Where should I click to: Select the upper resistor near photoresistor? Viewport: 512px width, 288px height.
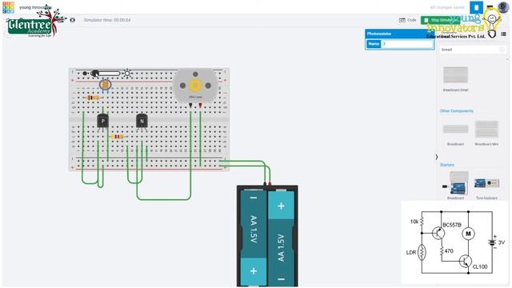(93, 98)
